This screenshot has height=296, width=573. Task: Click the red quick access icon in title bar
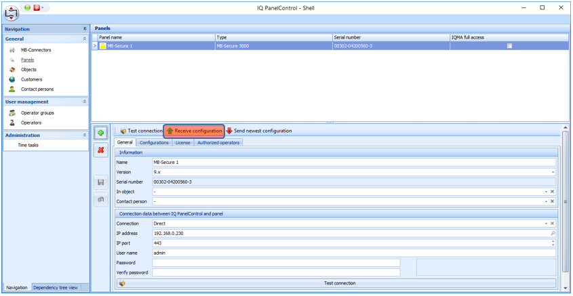tap(37, 7)
